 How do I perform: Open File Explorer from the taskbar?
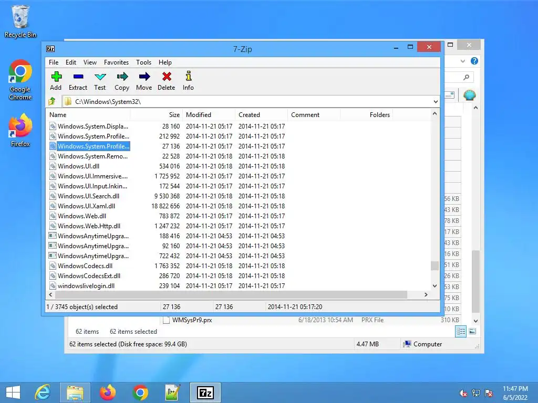point(75,393)
